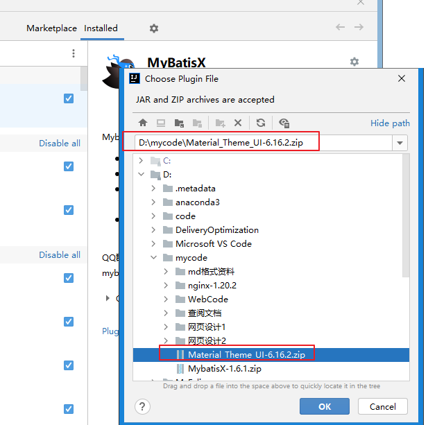This screenshot has width=428, height=425.
Task: Click the Hide path link
Action: tap(390, 123)
